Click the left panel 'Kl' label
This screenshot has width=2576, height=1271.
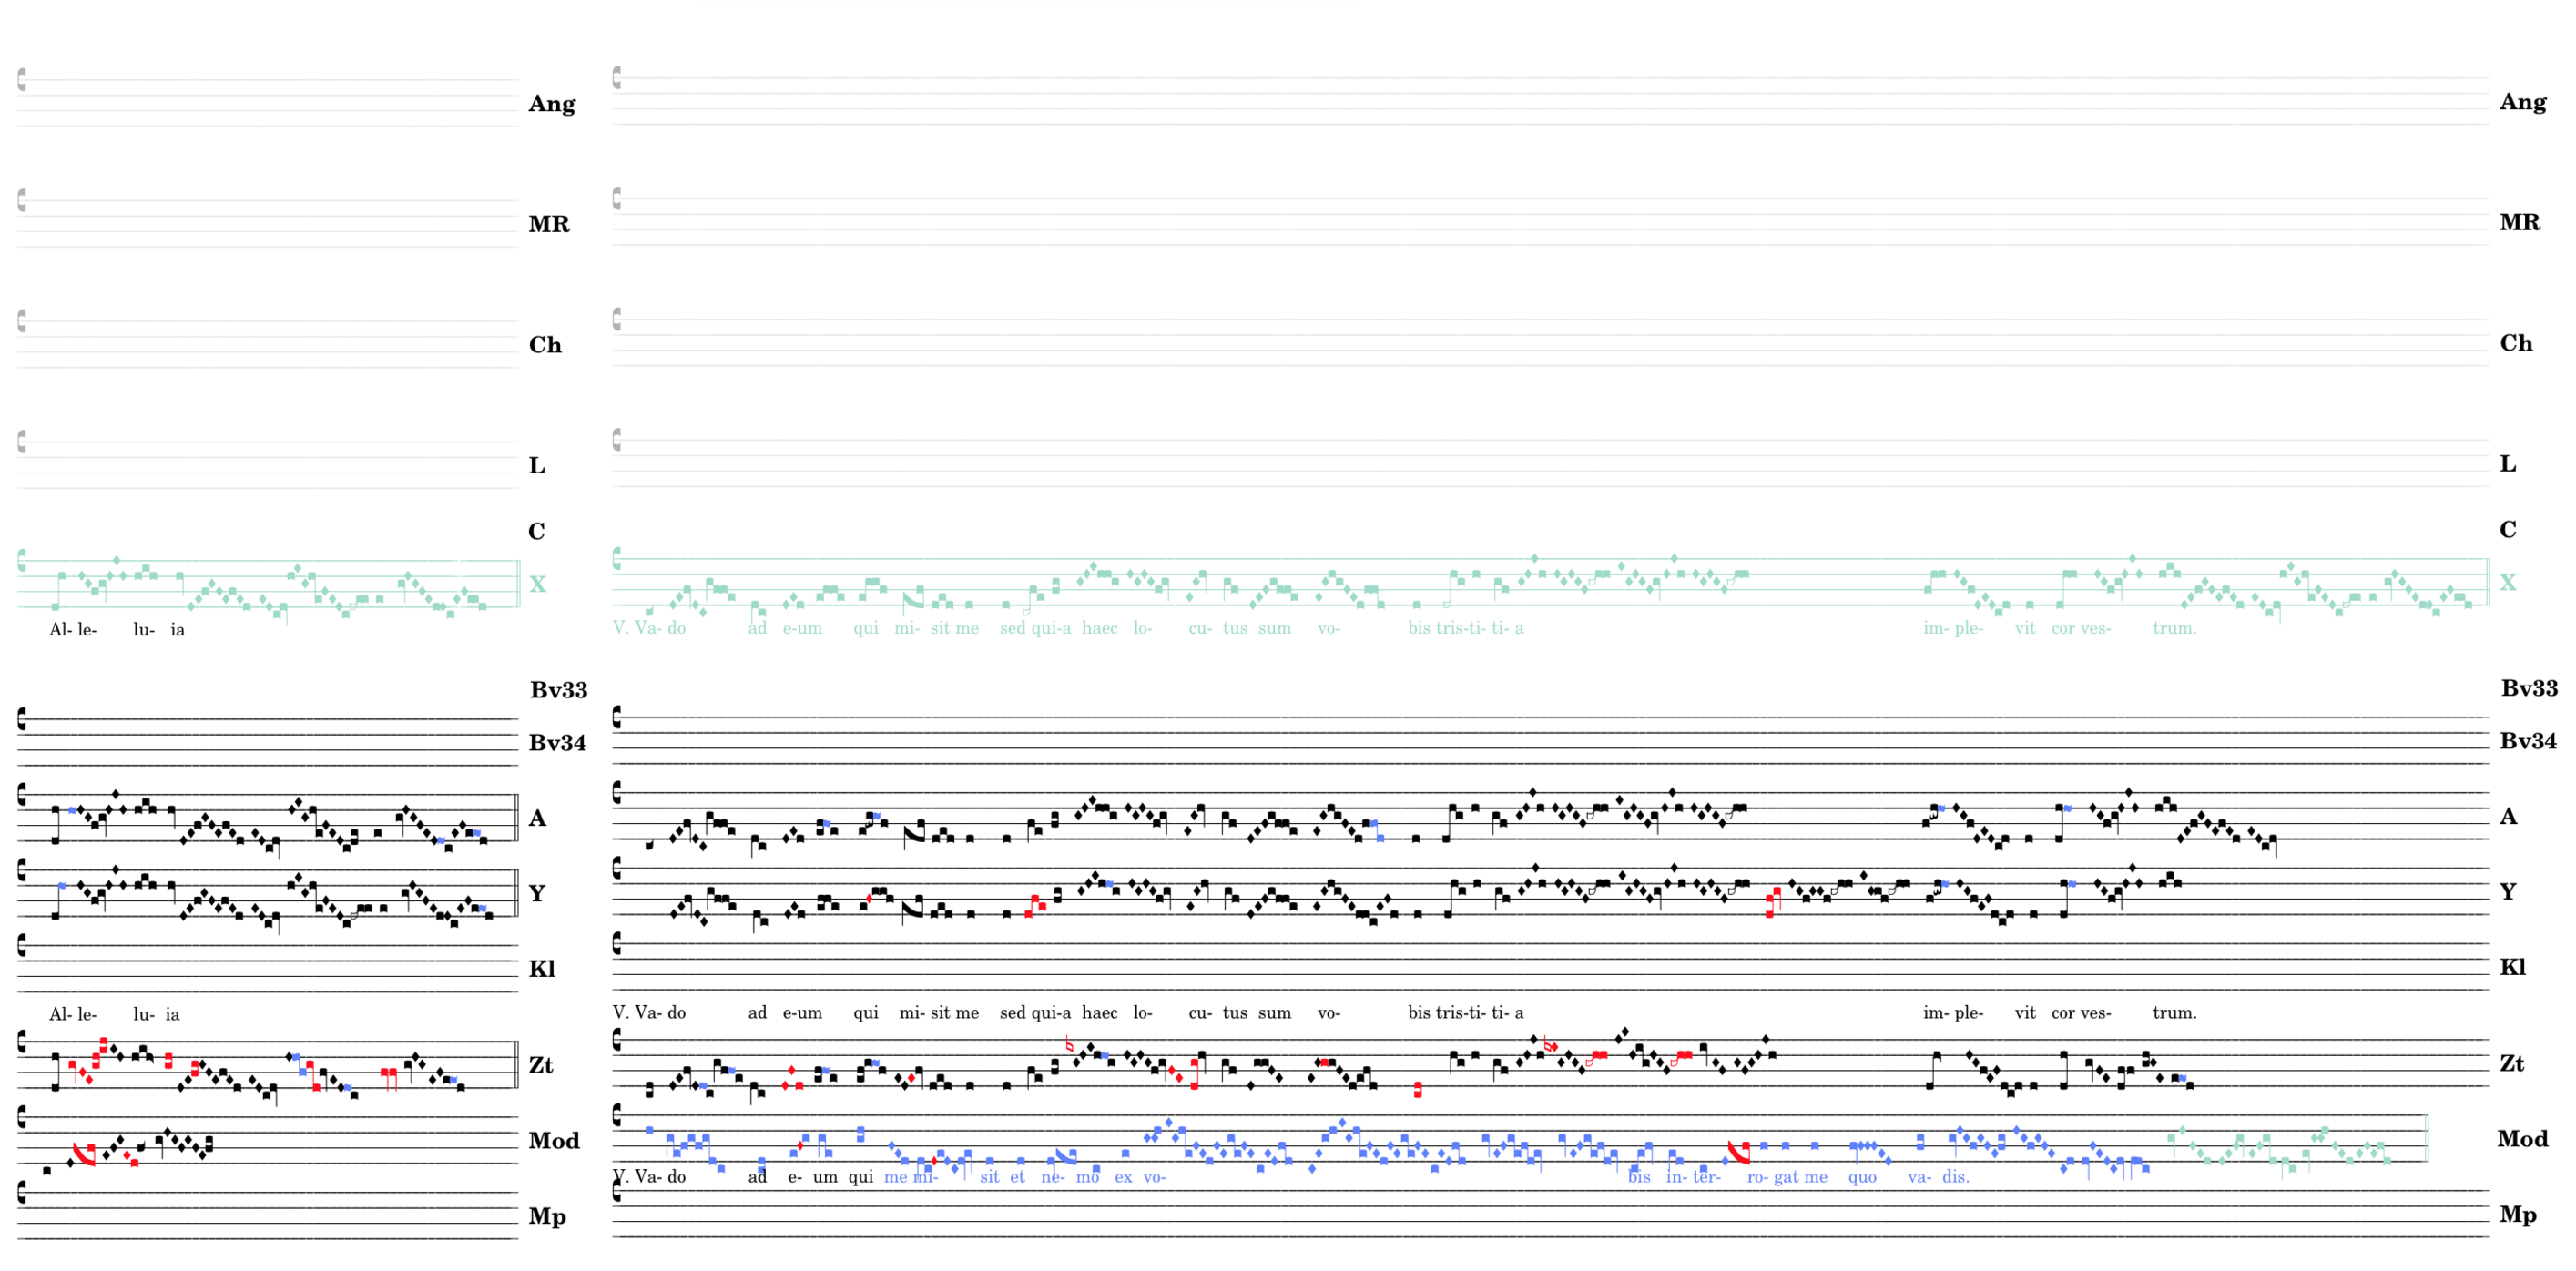pos(541,968)
